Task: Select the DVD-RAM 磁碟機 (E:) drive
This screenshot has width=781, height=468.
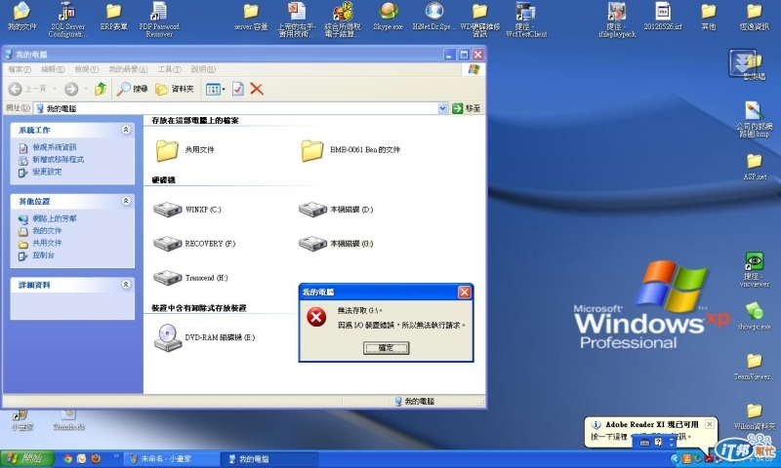Action: pos(204,337)
